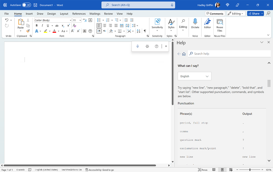Viewport: 273px width, 172px height.
Task: Expand Paste options arrow
Action: tap(20, 31)
